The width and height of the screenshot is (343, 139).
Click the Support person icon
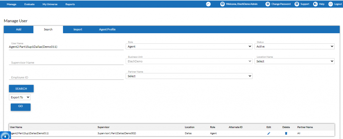[x=297, y=4]
